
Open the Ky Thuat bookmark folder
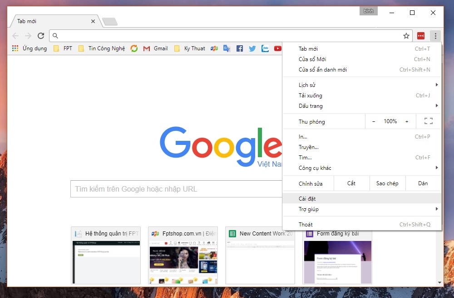pos(190,48)
